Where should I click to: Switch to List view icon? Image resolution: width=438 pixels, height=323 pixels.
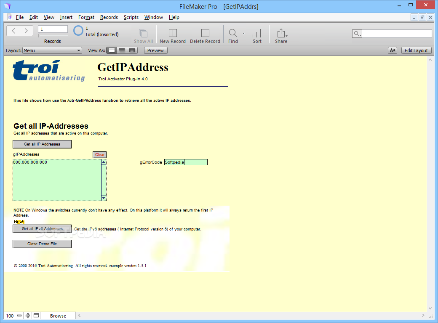coord(122,50)
